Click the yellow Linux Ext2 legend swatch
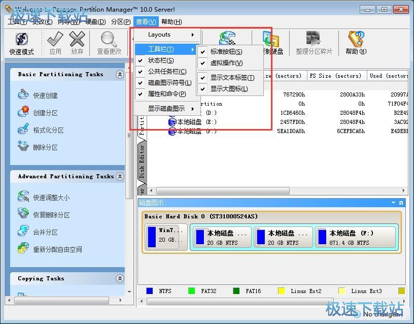 282,291
